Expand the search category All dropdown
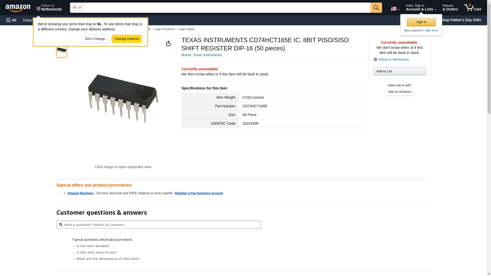Screen dimensions: 491x276 [x=77, y=8]
